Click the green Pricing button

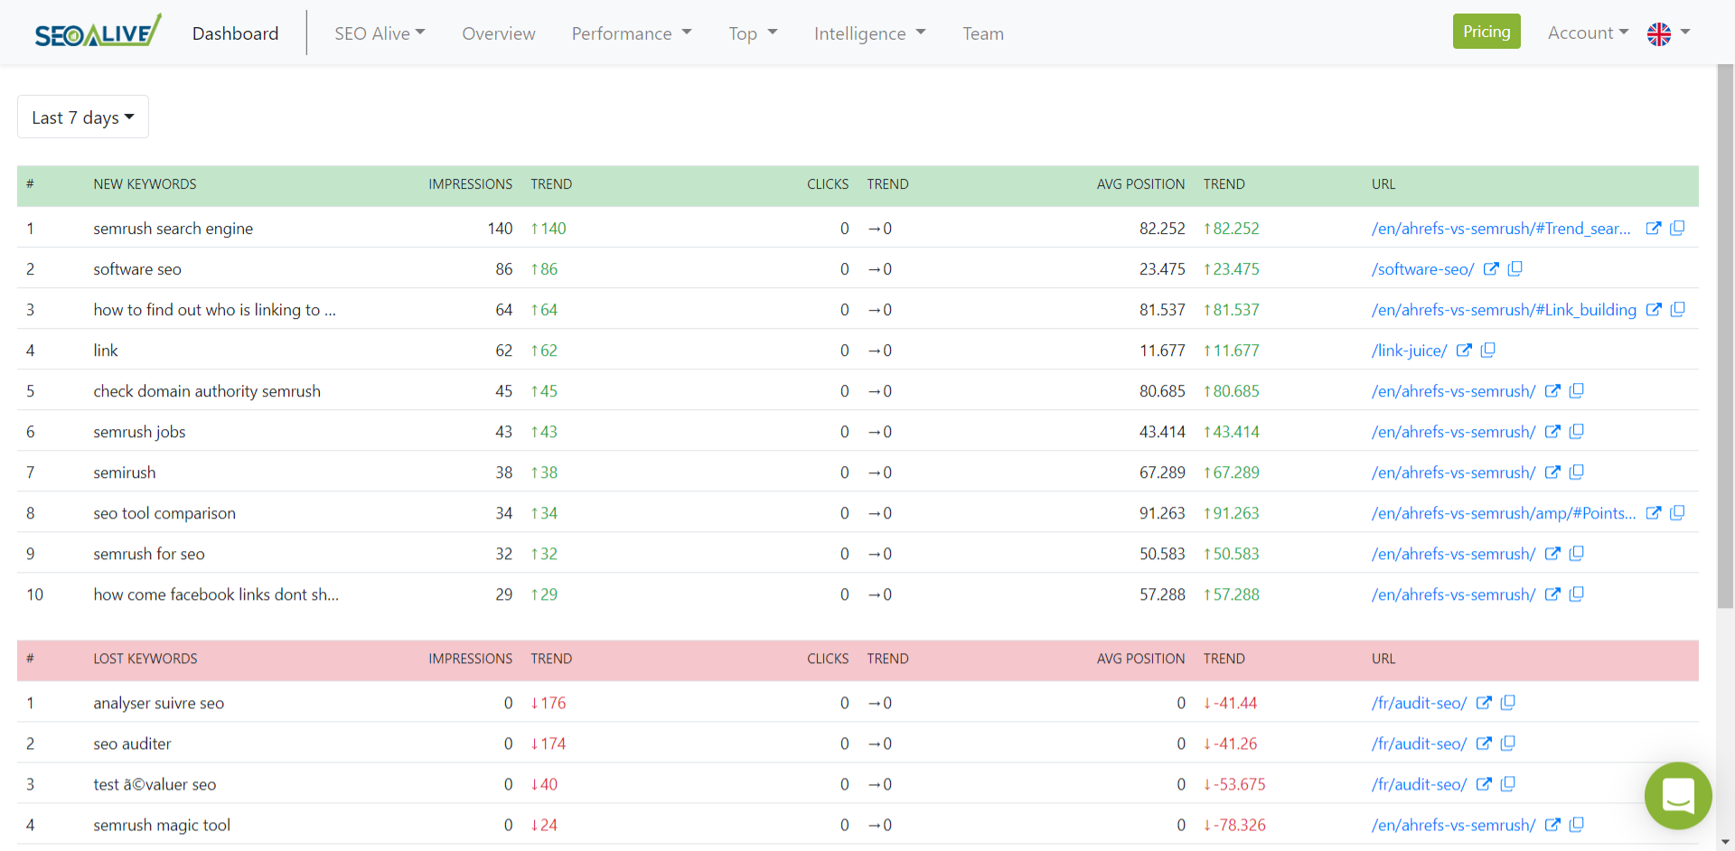tap(1486, 32)
